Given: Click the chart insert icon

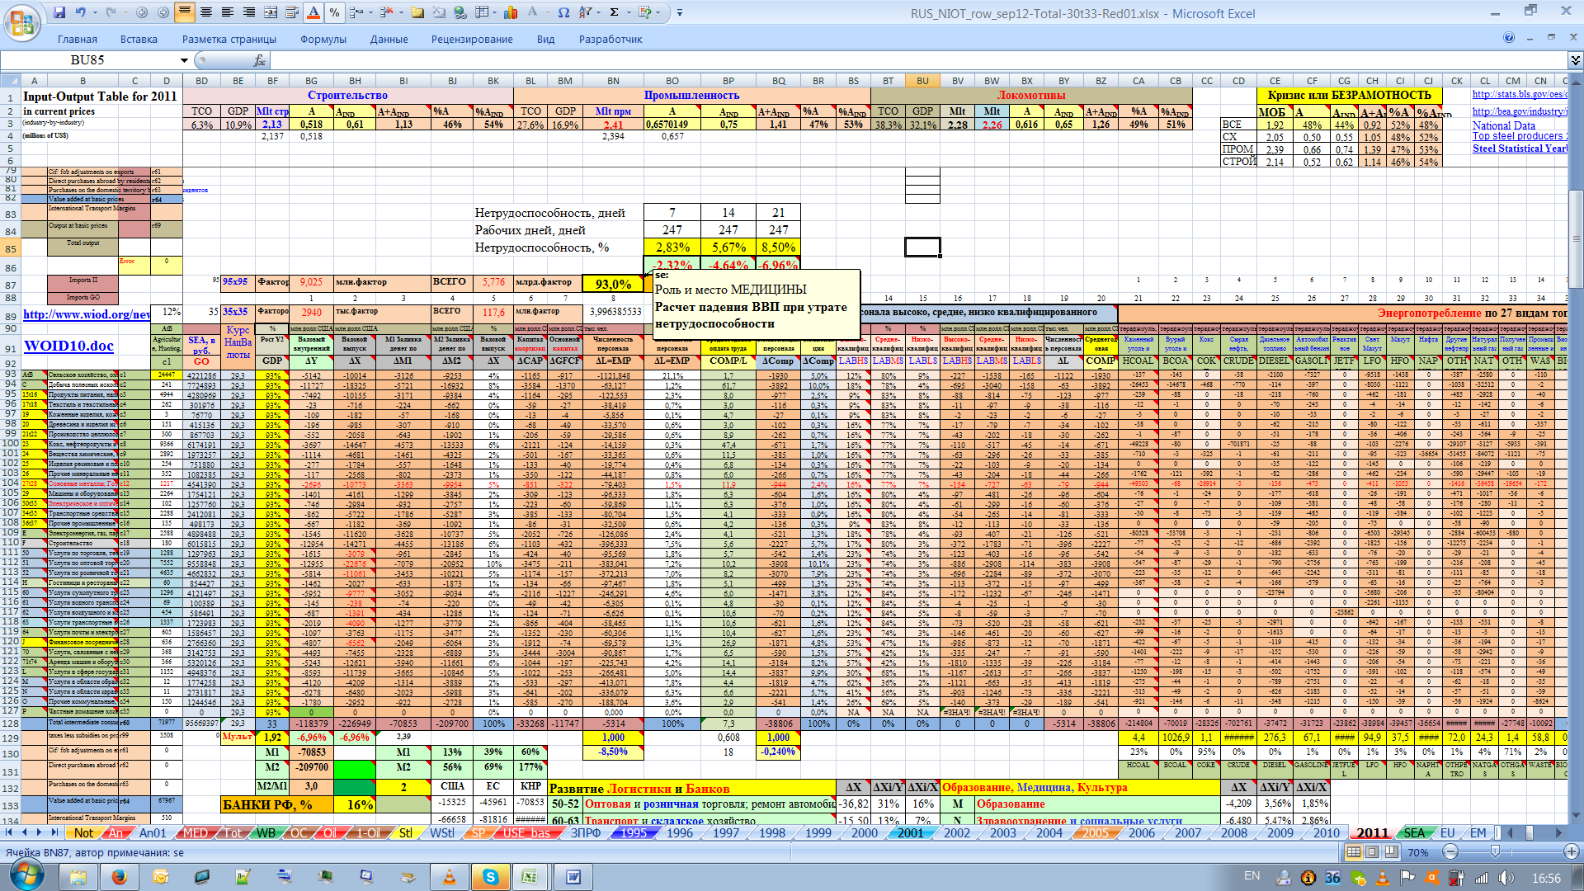Looking at the screenshot, I should point(511,12).
